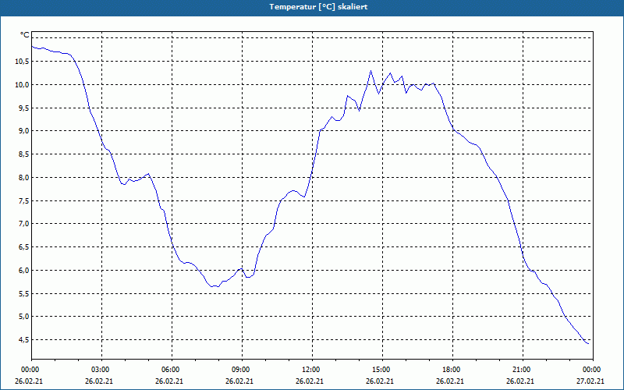This screenshot has width=624, height=390.
Task: Select the 8,5 y-axis value
Action: pyautogui.click(x=23, y=154)
